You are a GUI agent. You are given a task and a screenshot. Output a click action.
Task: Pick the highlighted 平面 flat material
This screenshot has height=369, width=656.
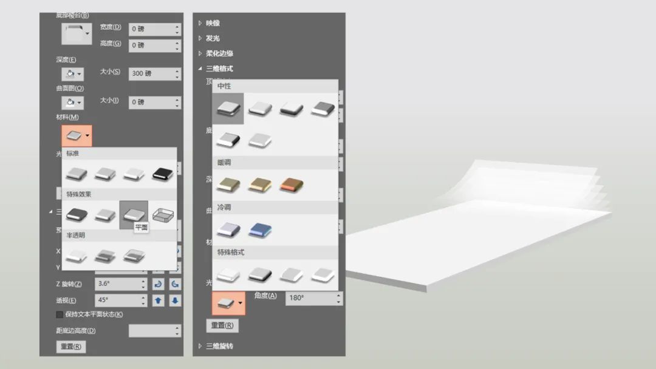coord(134,215)
